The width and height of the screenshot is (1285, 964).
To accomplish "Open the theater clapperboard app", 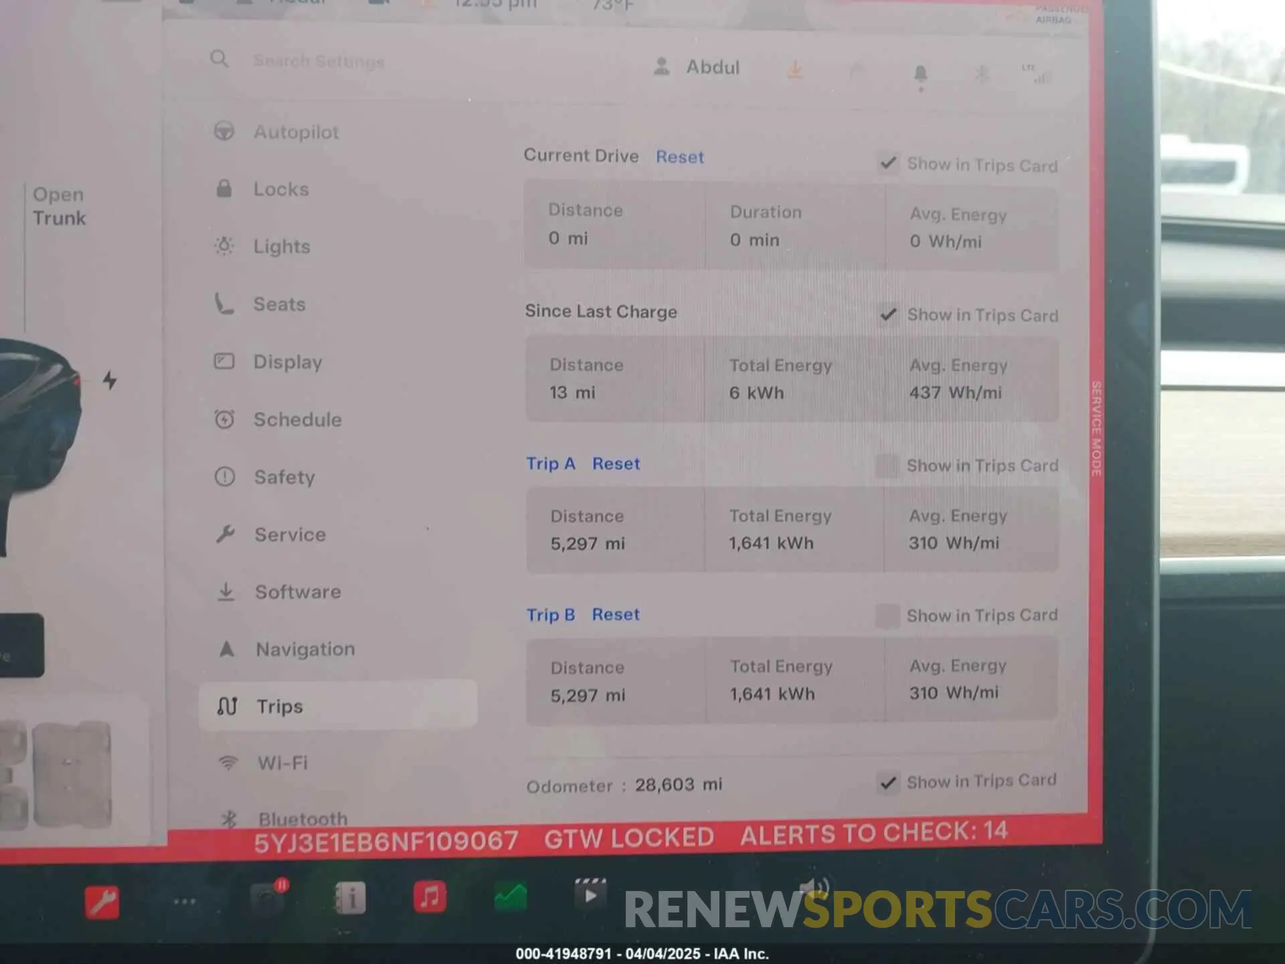I will 590,894.
